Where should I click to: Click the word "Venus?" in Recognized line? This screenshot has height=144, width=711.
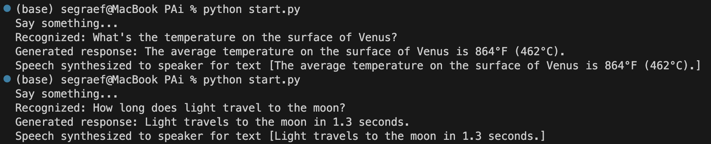[378, 38]
